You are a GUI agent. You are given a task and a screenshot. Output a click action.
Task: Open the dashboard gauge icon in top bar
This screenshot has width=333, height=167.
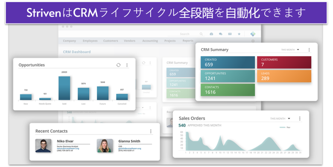(211, 34)
